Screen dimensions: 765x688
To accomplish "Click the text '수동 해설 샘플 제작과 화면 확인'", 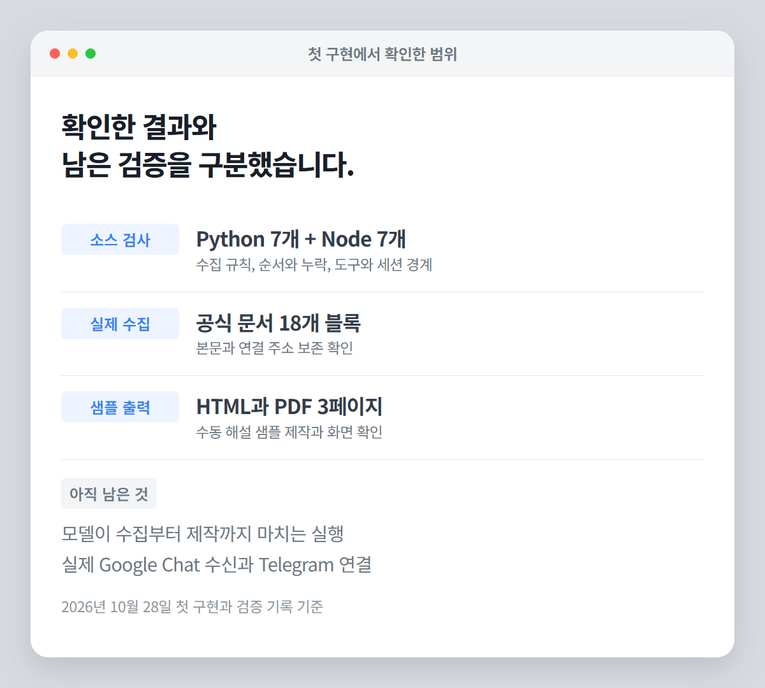I will coord(289,432).
